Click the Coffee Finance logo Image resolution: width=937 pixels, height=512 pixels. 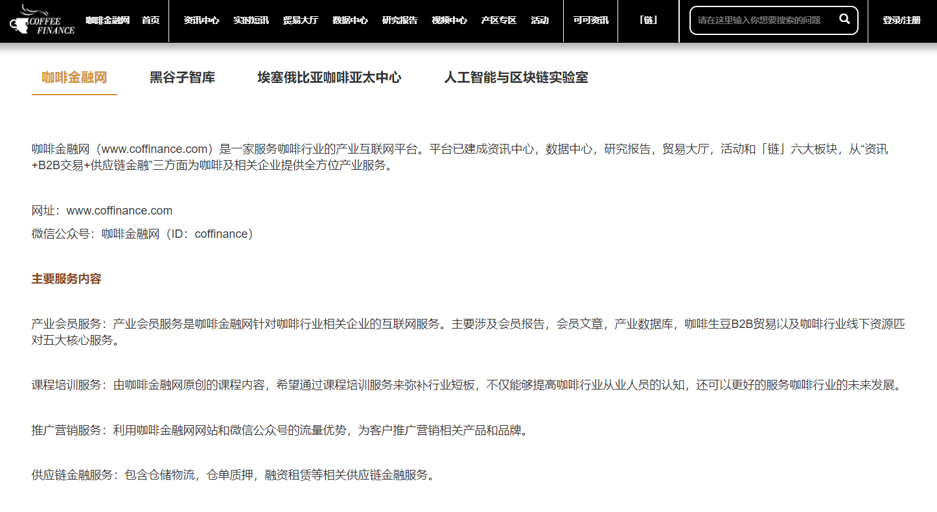pyautogui.click(x=42, y=19)
